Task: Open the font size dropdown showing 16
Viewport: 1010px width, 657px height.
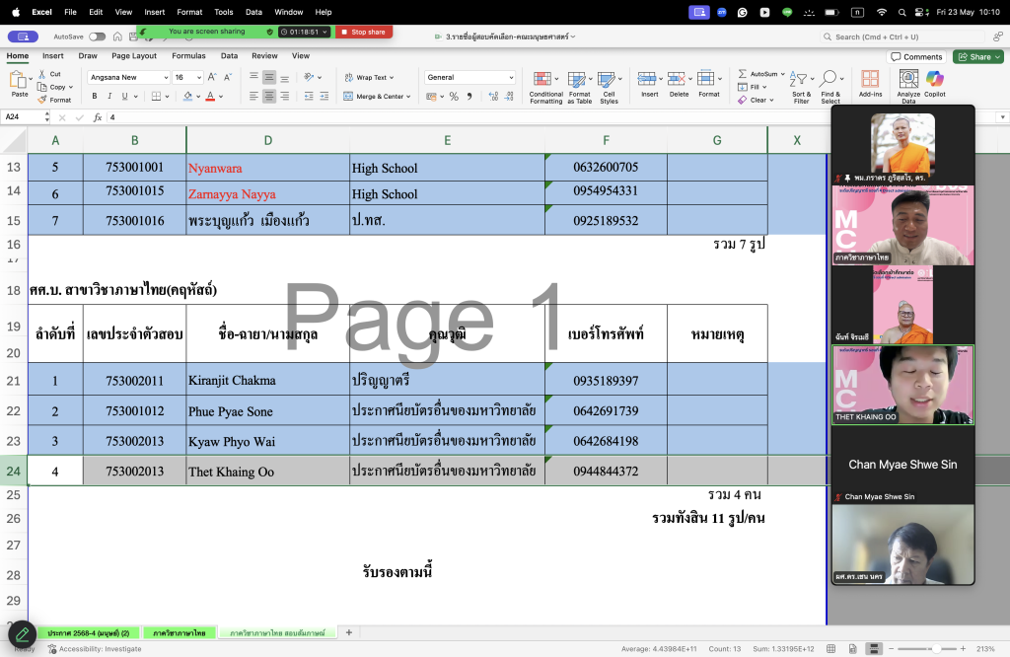Action: coord(199,77)
